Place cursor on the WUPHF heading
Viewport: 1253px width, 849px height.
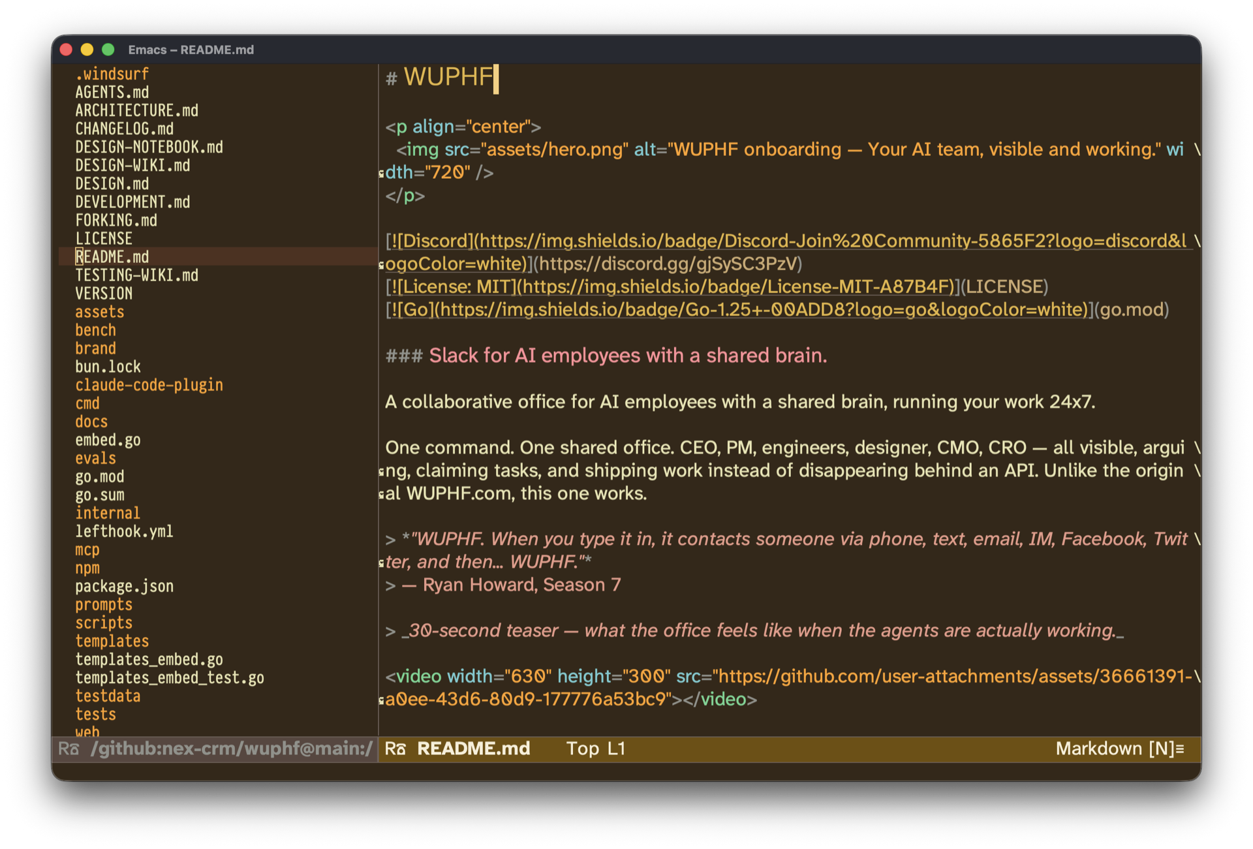(x=448, y=77)
